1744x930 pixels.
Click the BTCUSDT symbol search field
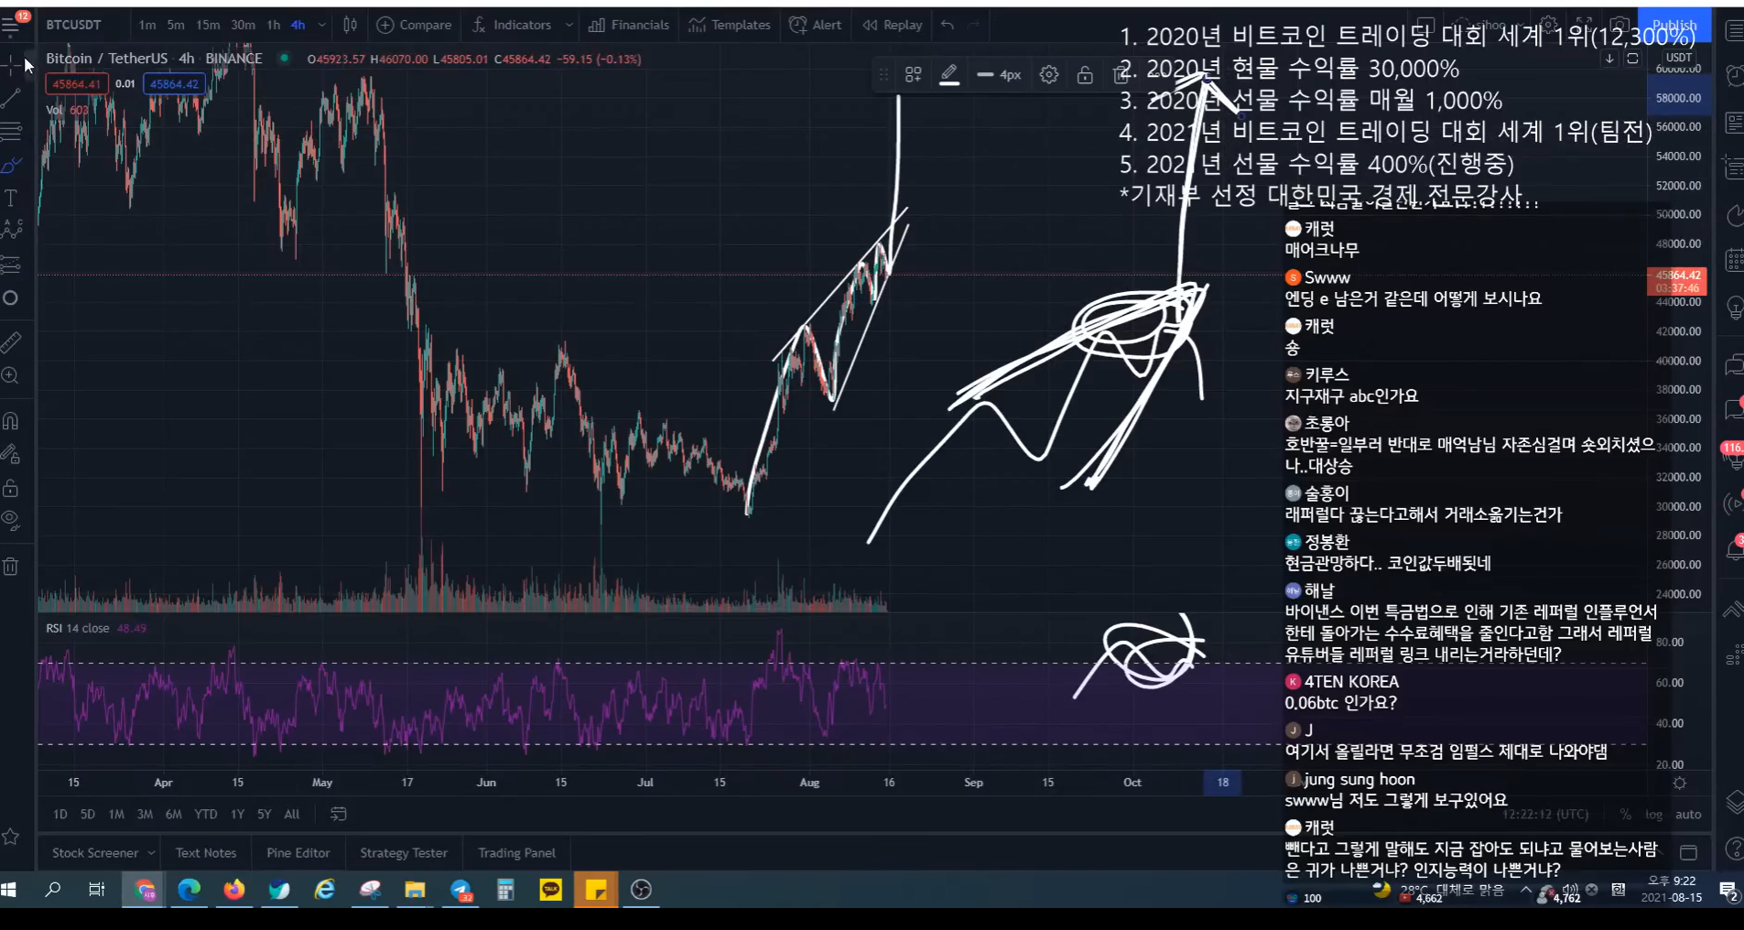tap(74, 25)
